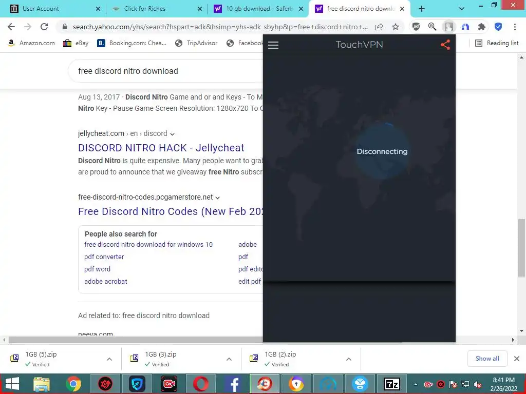Screen dimensions: 526x394
Task: Open Opera browser from taskbar
Action: coord(201,384)
